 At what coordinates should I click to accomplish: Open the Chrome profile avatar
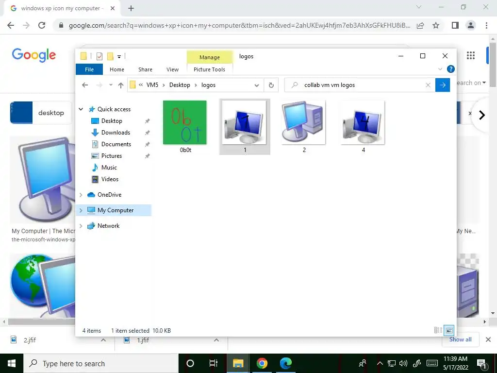click(471, 25)
